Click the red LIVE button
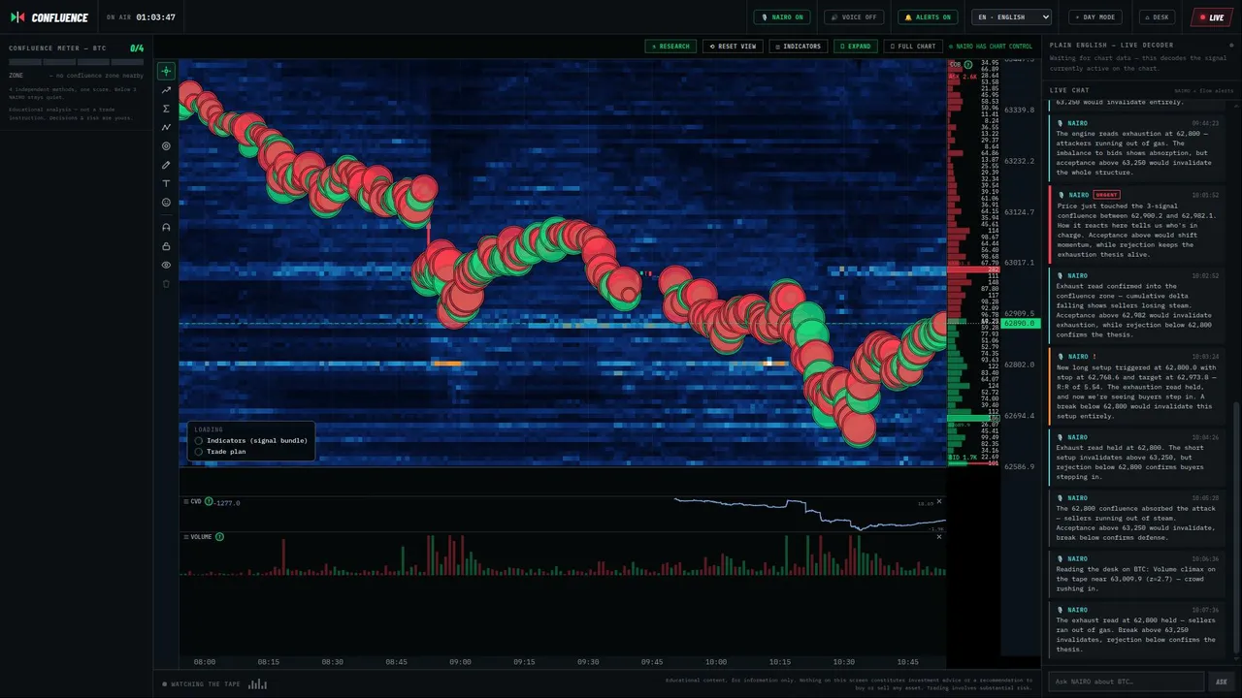Screen dimensions: 1242x698 (x=1212, y=17)
